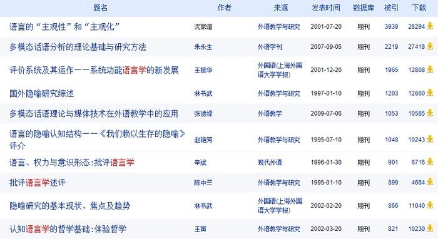Click download count 27418
Viewport: 438px width, 239px height.
[x=417, y=47]
